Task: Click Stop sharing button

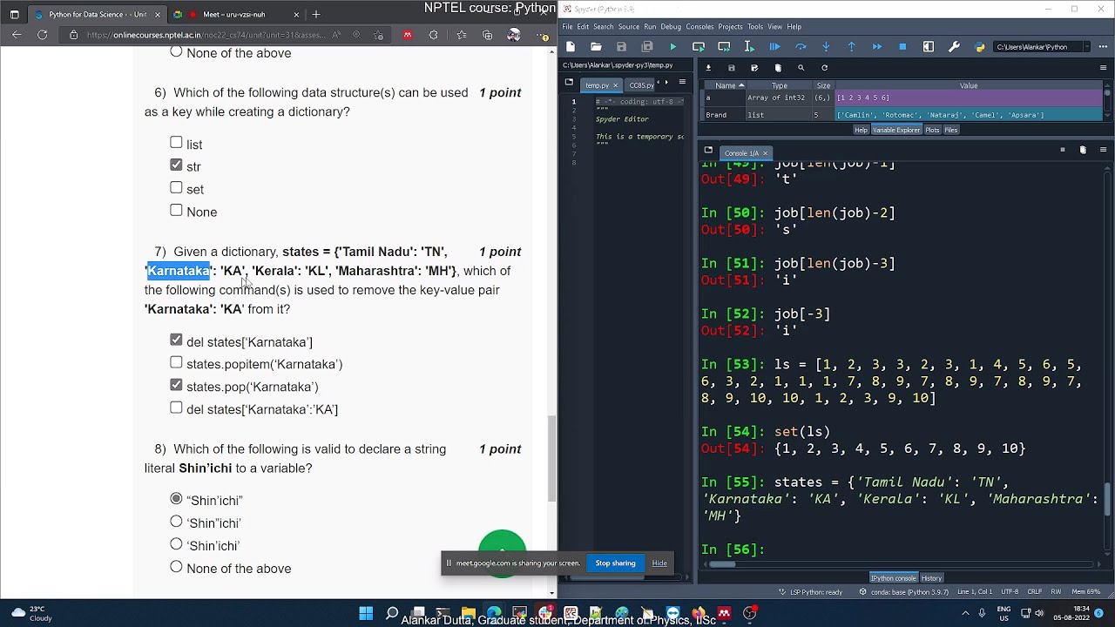Action: tap(615, 563)
